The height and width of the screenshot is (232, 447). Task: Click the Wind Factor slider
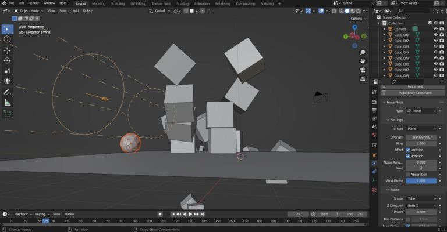pyautogui.click(x=421, y=181)
